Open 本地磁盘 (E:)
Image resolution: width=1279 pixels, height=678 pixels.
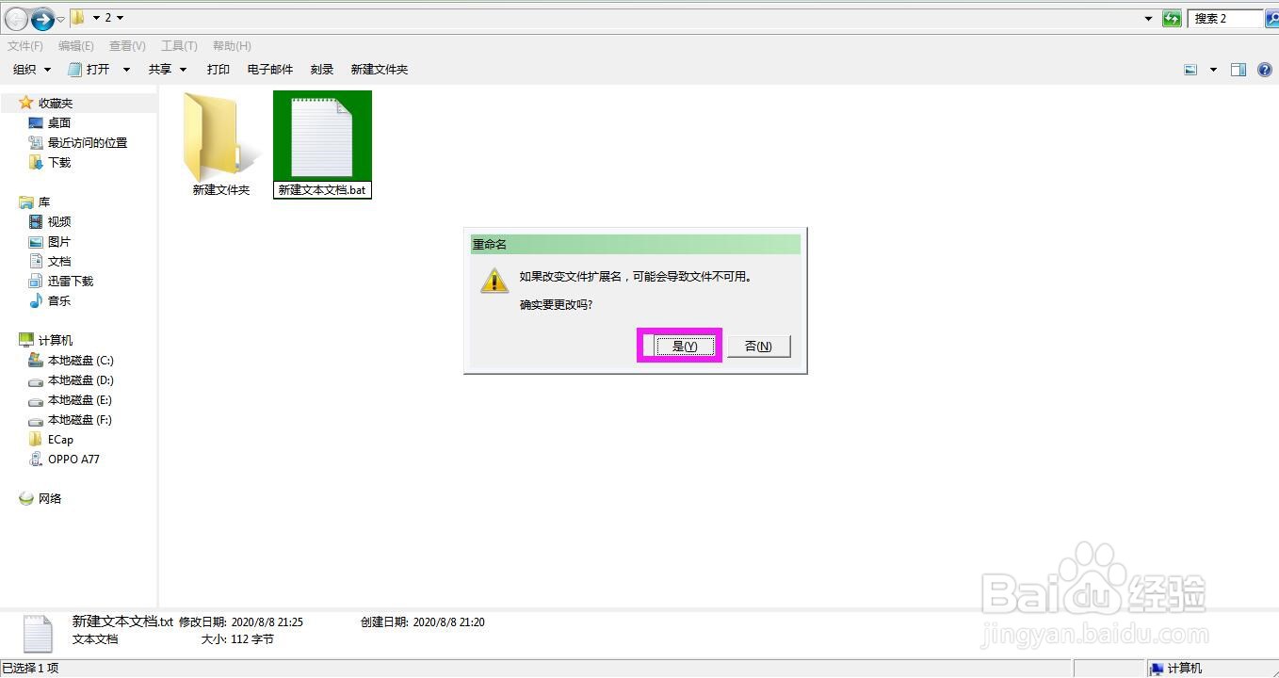click(x=80, y=400)
